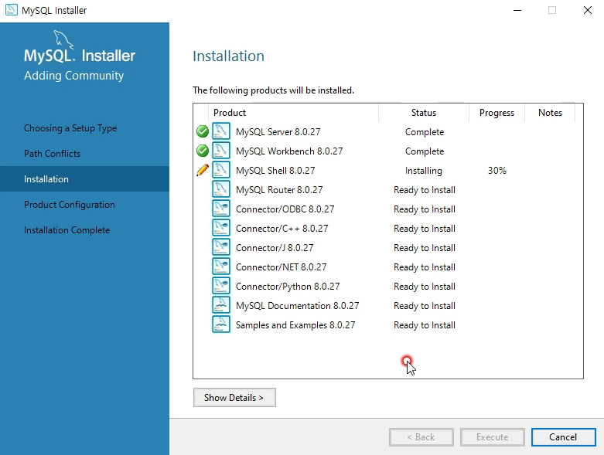
Task: Open the Path Conflicts step
Action: click(53, 154)
